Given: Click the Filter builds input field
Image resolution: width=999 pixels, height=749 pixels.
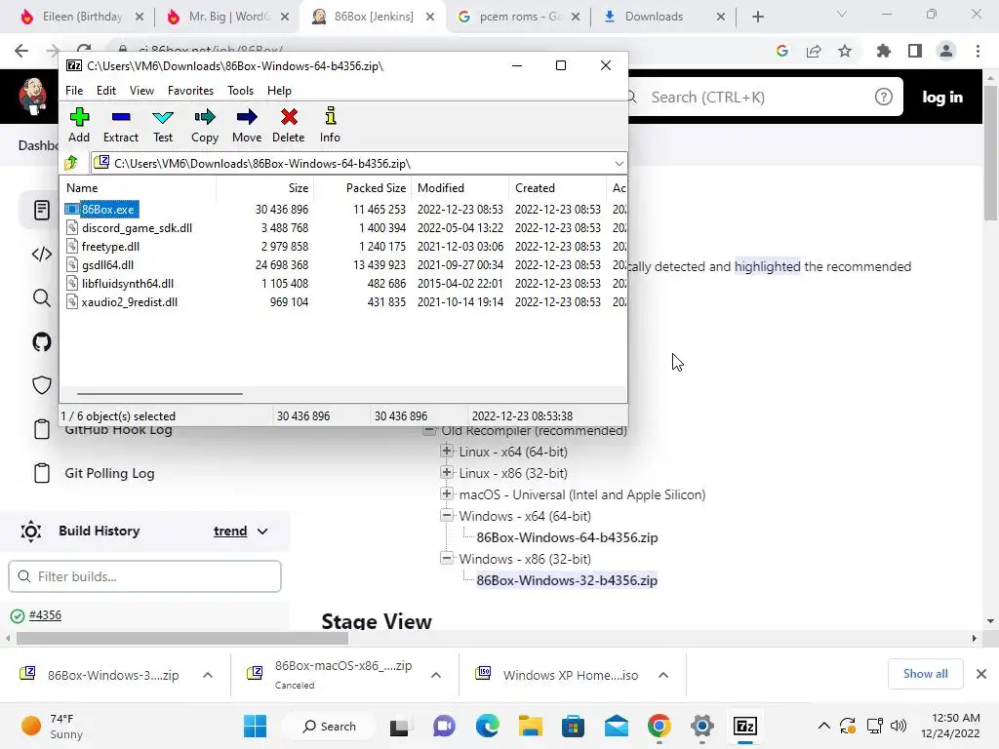Looking at the screenshot, I should [144, 576].
